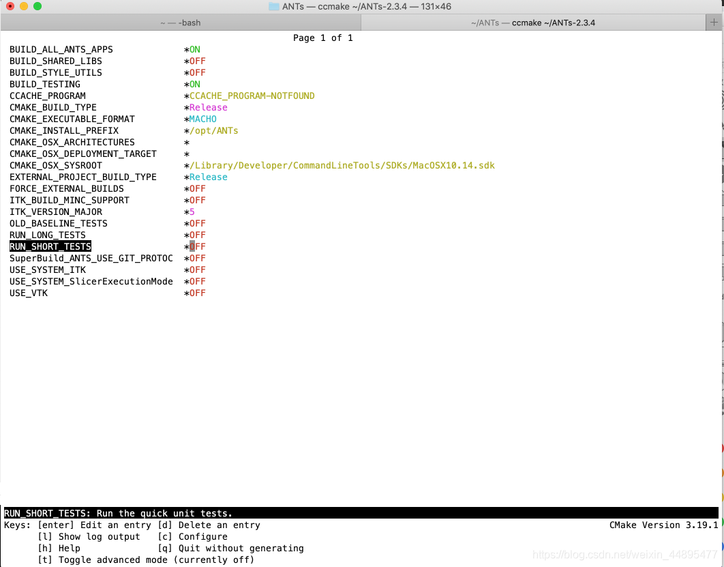Toggle OLD_BASELINE_TESTS OFF value
The image size is (724, 567).
[198, 223]
